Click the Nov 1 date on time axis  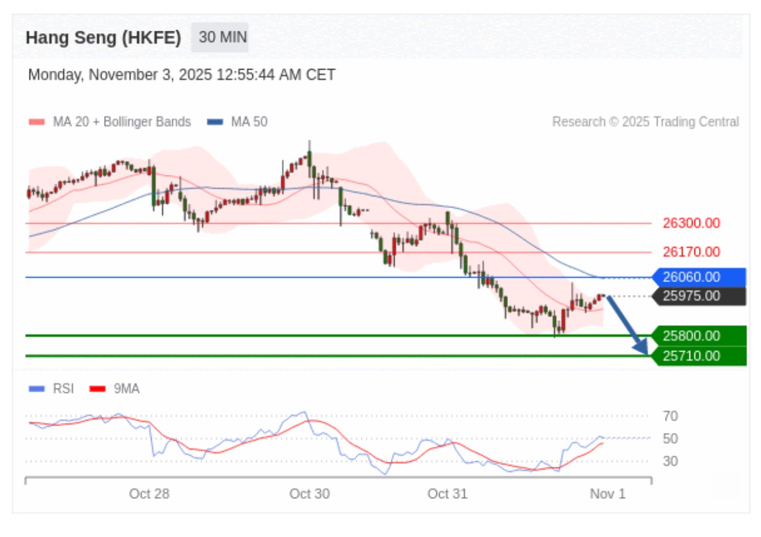607,493
